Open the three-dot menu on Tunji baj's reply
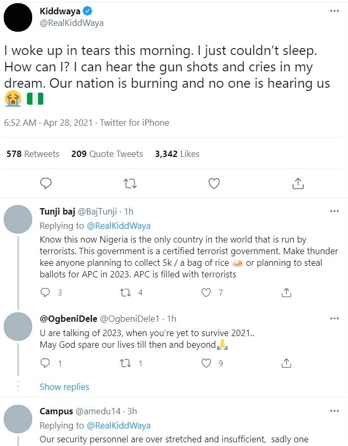The image size is (348, 446). click(334, 211)
